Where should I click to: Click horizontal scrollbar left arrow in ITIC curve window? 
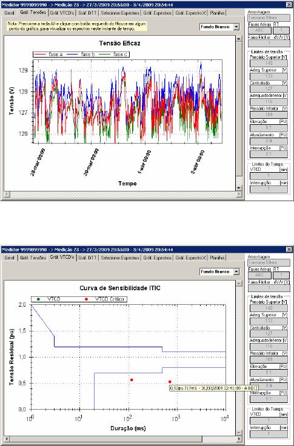(x=7, y=439)
